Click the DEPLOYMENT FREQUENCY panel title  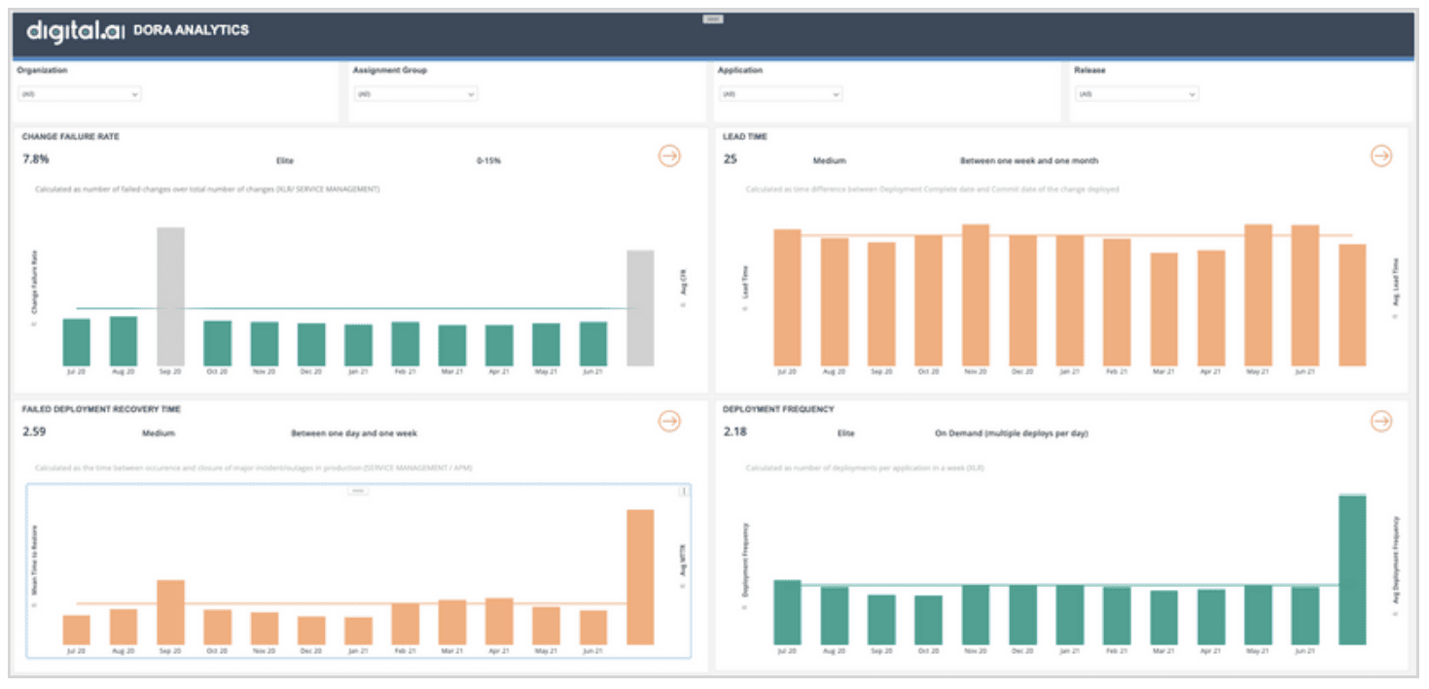click(x=778, y=409)
